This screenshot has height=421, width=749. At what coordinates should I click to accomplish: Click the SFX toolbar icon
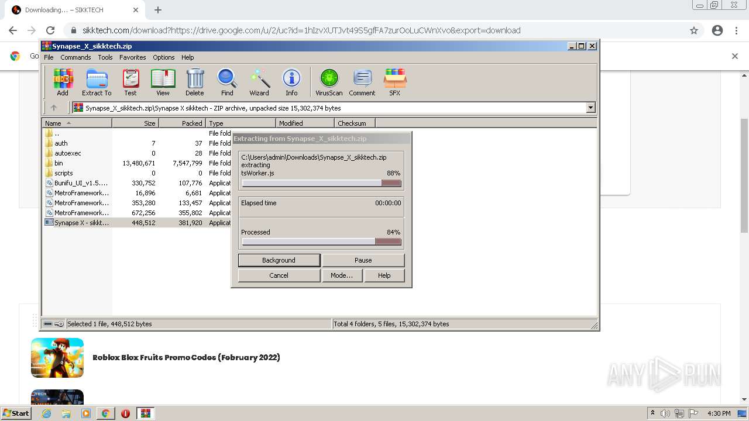[x=395, y=82]
